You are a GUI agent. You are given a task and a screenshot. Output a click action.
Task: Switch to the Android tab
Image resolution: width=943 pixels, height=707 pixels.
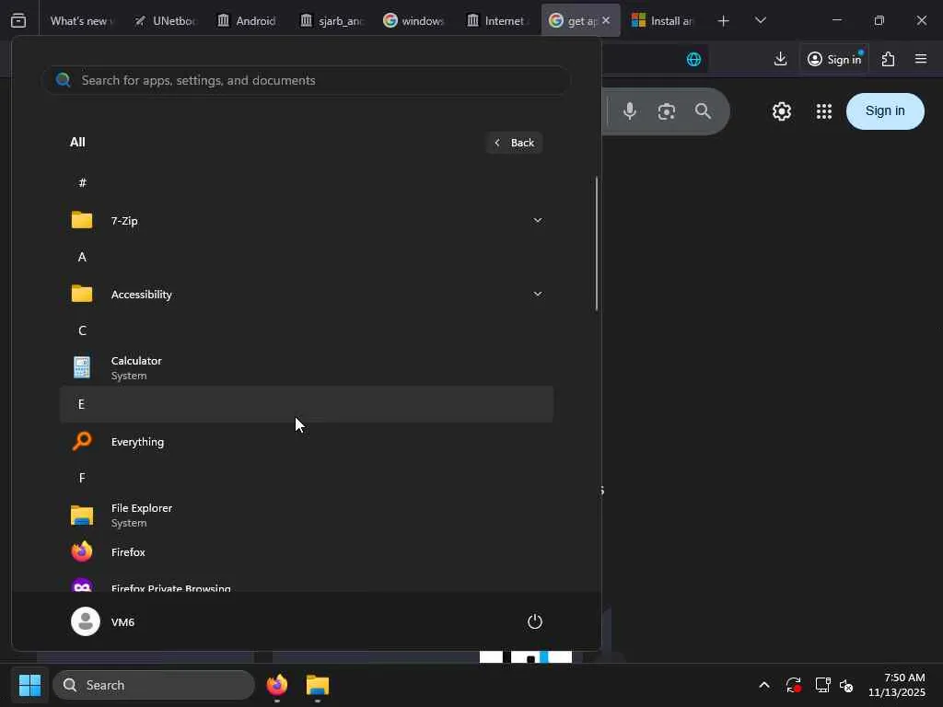(x=248, y=20)
